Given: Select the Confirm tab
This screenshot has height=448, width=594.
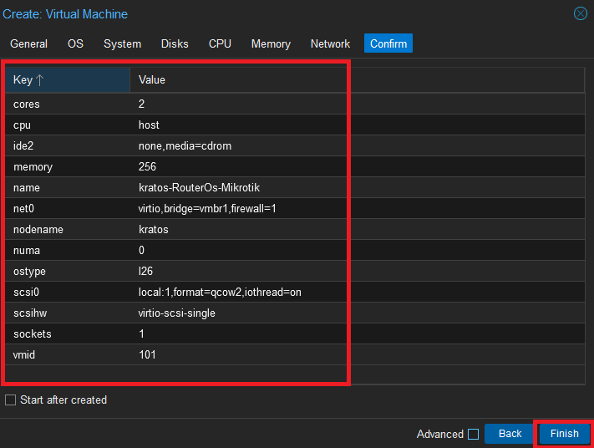Looking at the screenshot, I should tap(388, 43).
